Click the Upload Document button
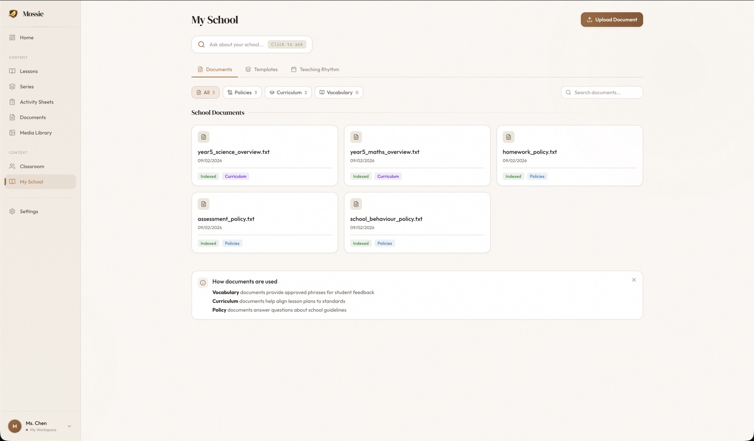This screenshot has width=754, height=441. click(612, 19)
